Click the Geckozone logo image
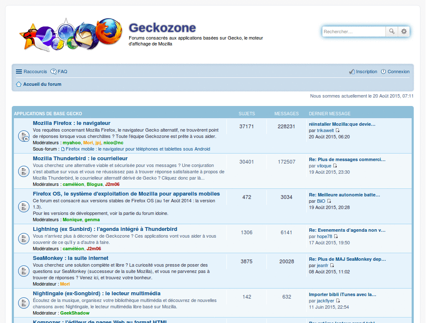Viewport: 431px width, 323px height. tap(71, 34)
